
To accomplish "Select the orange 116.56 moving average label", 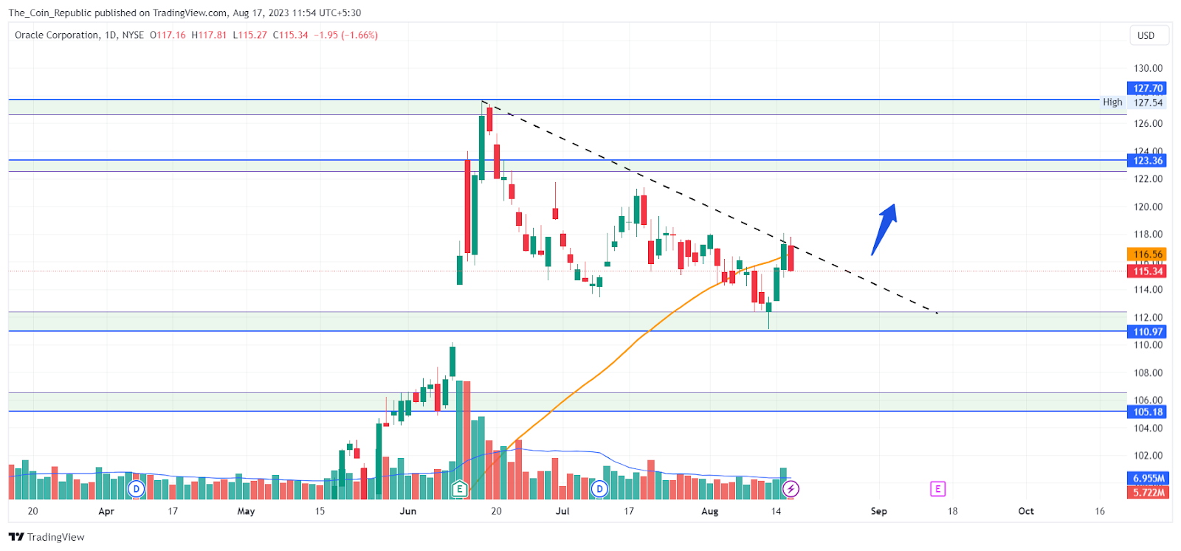I will (x=1148, y=254).
